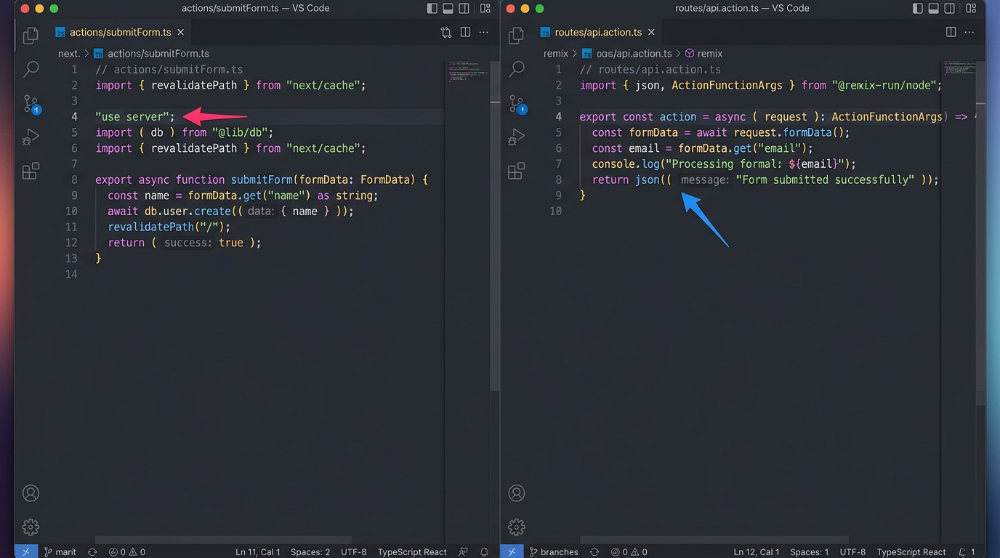Toggle secondary sidebar in submitForm.ts window
Viewport: 1000px width, 558px height.
pyautogui.click(x=464, y=9)
